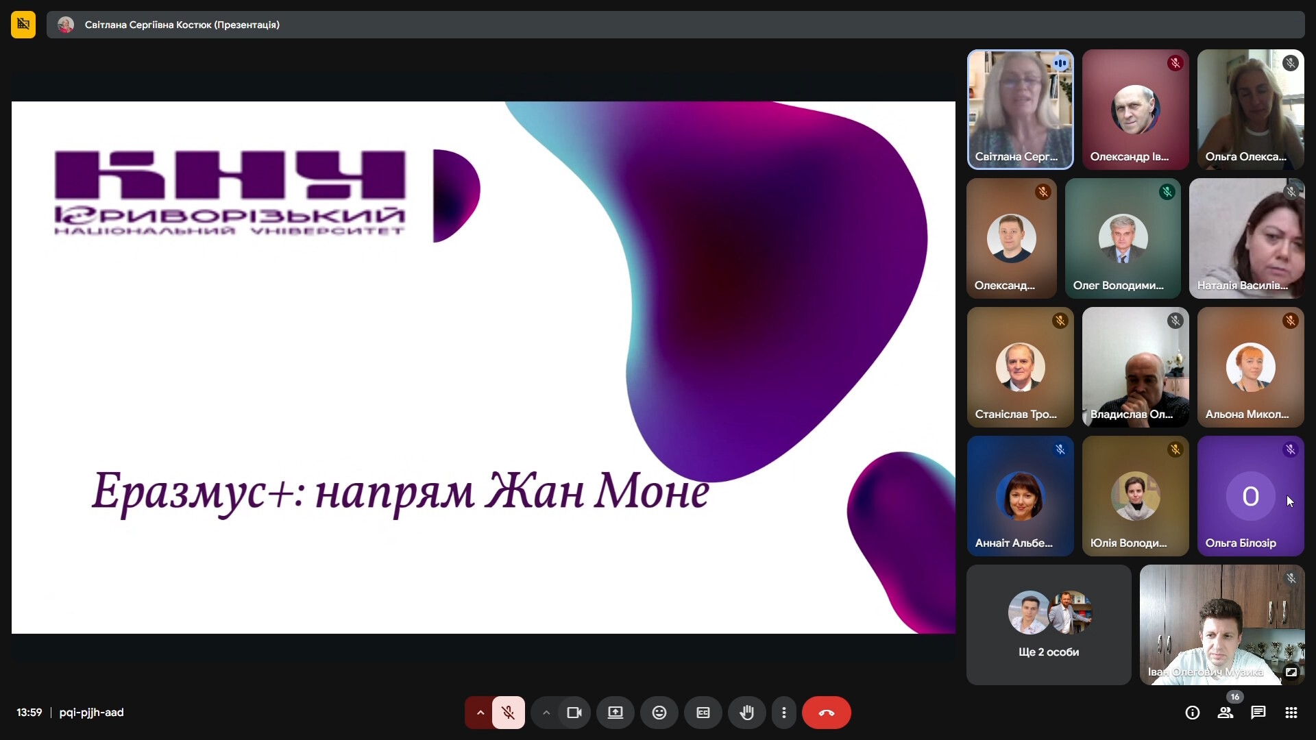Select Ольга Білозір participant tile
1316x740 pixels.
(x=1251, y=496)
